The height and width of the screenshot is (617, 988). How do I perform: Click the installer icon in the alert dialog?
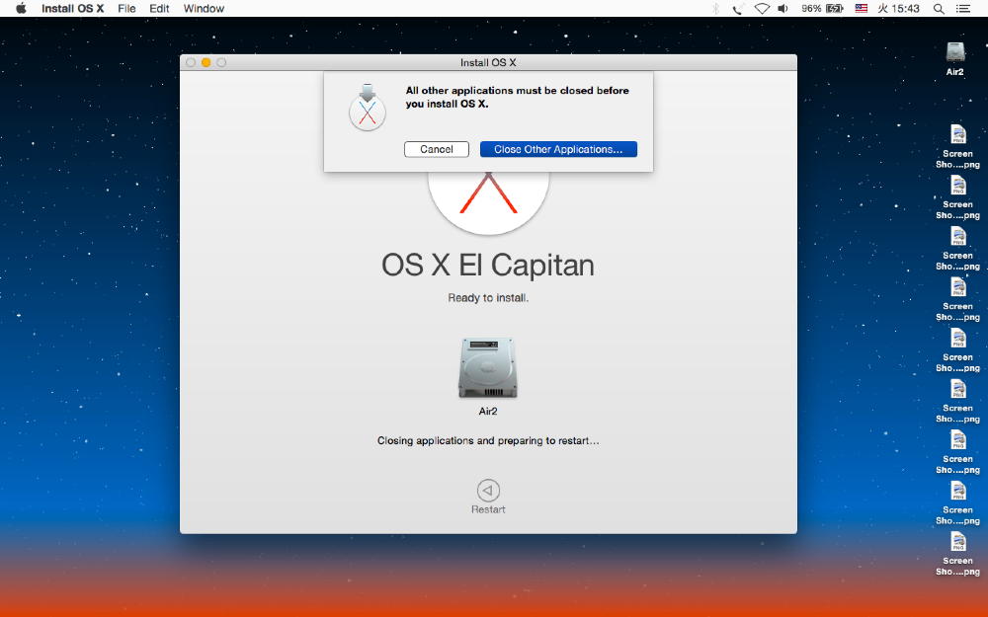coord(368,107)
